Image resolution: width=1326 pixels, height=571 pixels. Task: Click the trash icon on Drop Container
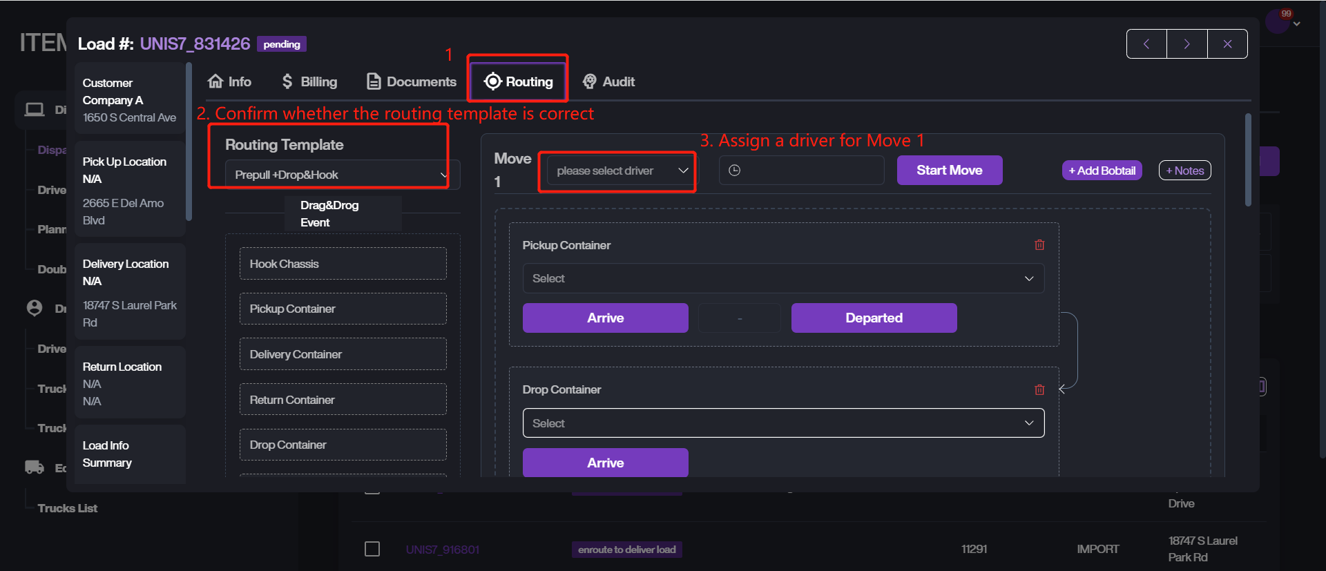pyautogui.click(x=1039, y=390)
